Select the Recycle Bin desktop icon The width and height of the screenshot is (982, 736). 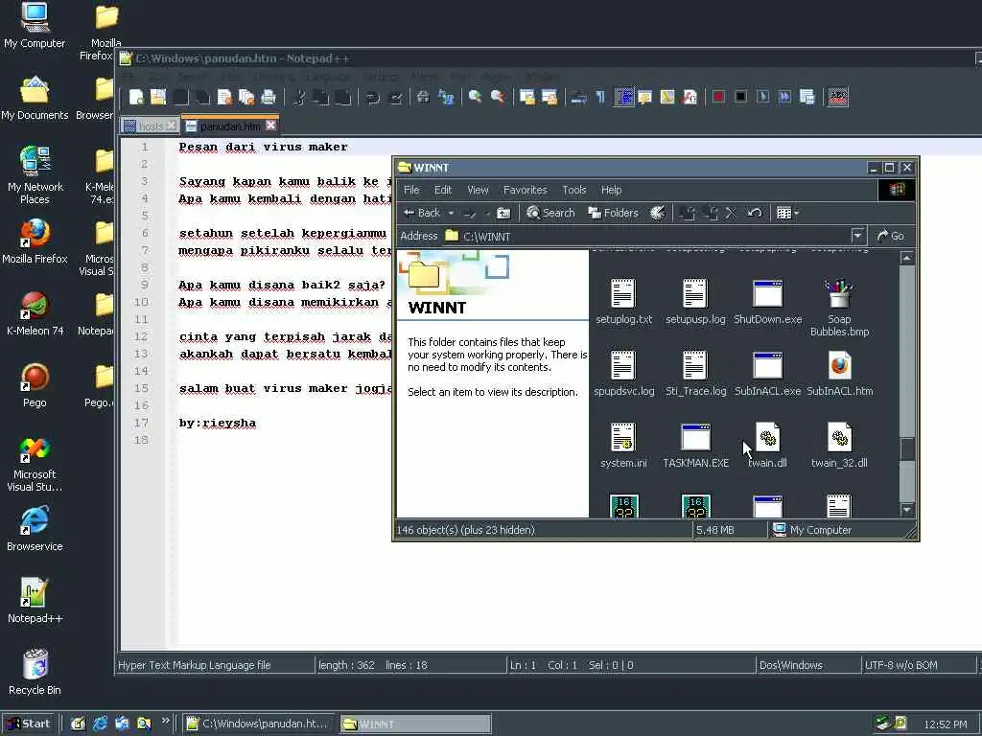point(35,672)
